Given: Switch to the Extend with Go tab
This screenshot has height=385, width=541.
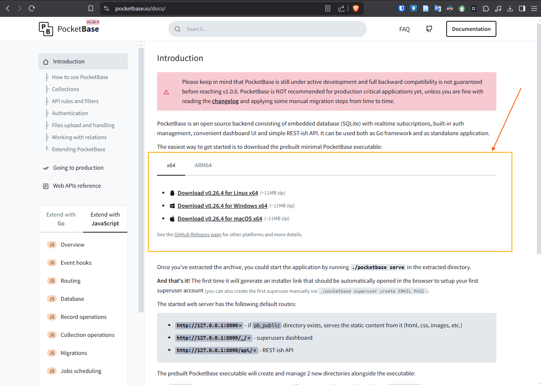Looking at the screenshot, I should [x=61, y=219].
